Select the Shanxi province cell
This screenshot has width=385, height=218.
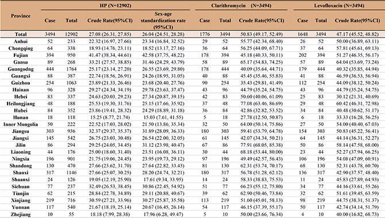tap(21, 173)
